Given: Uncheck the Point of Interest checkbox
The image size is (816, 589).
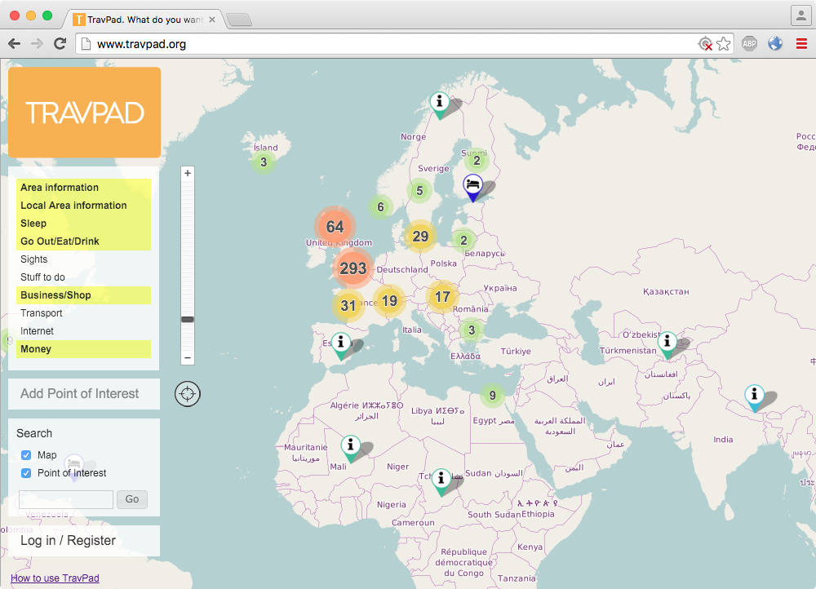Looking at the screenshot, I should tap(26, 473).
